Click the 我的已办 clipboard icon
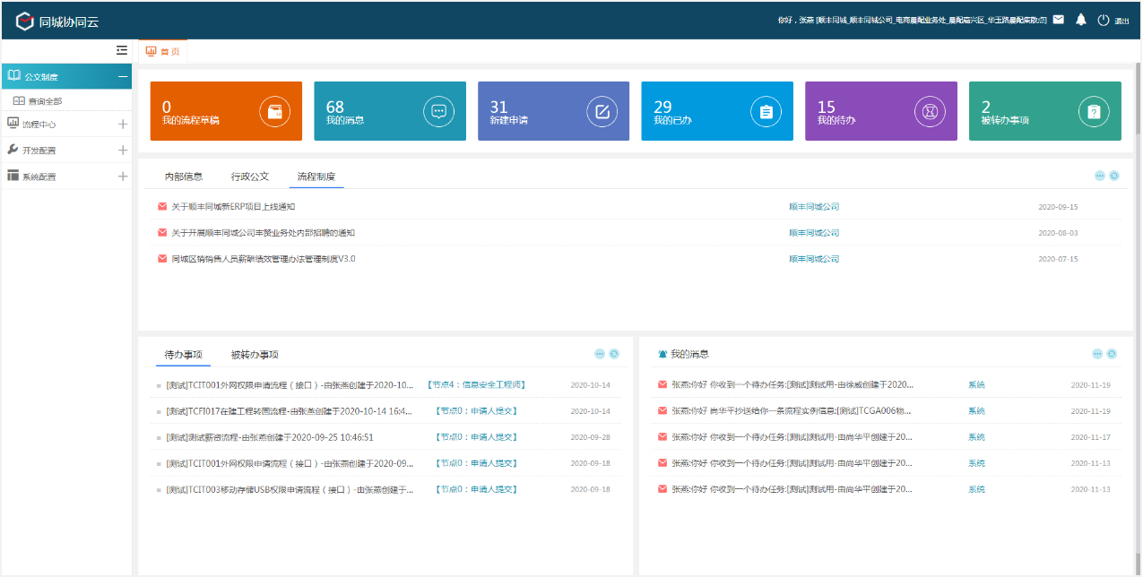Viewport: 1143px width, 577px height. (x=766, y=112)
